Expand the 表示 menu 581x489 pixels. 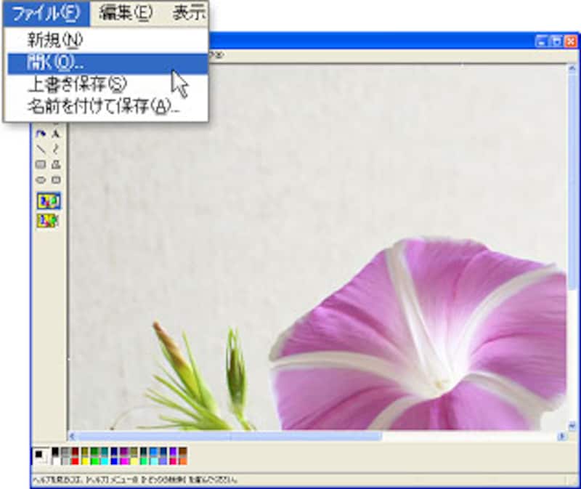point(189,12)
